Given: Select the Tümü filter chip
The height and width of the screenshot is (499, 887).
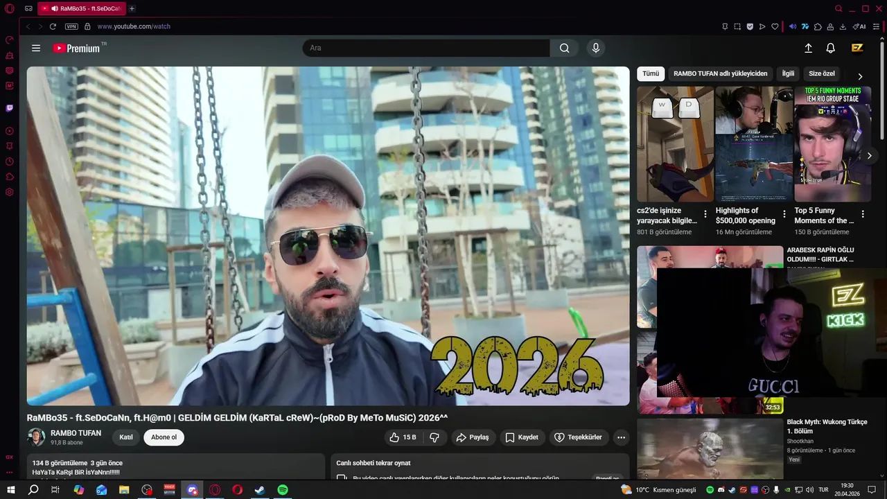Looking at the screenshot, I should [651, 73].
